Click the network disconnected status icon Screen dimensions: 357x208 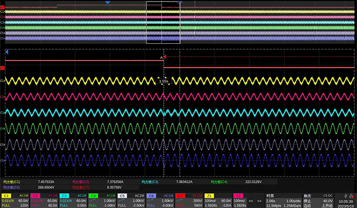[352, 196]
